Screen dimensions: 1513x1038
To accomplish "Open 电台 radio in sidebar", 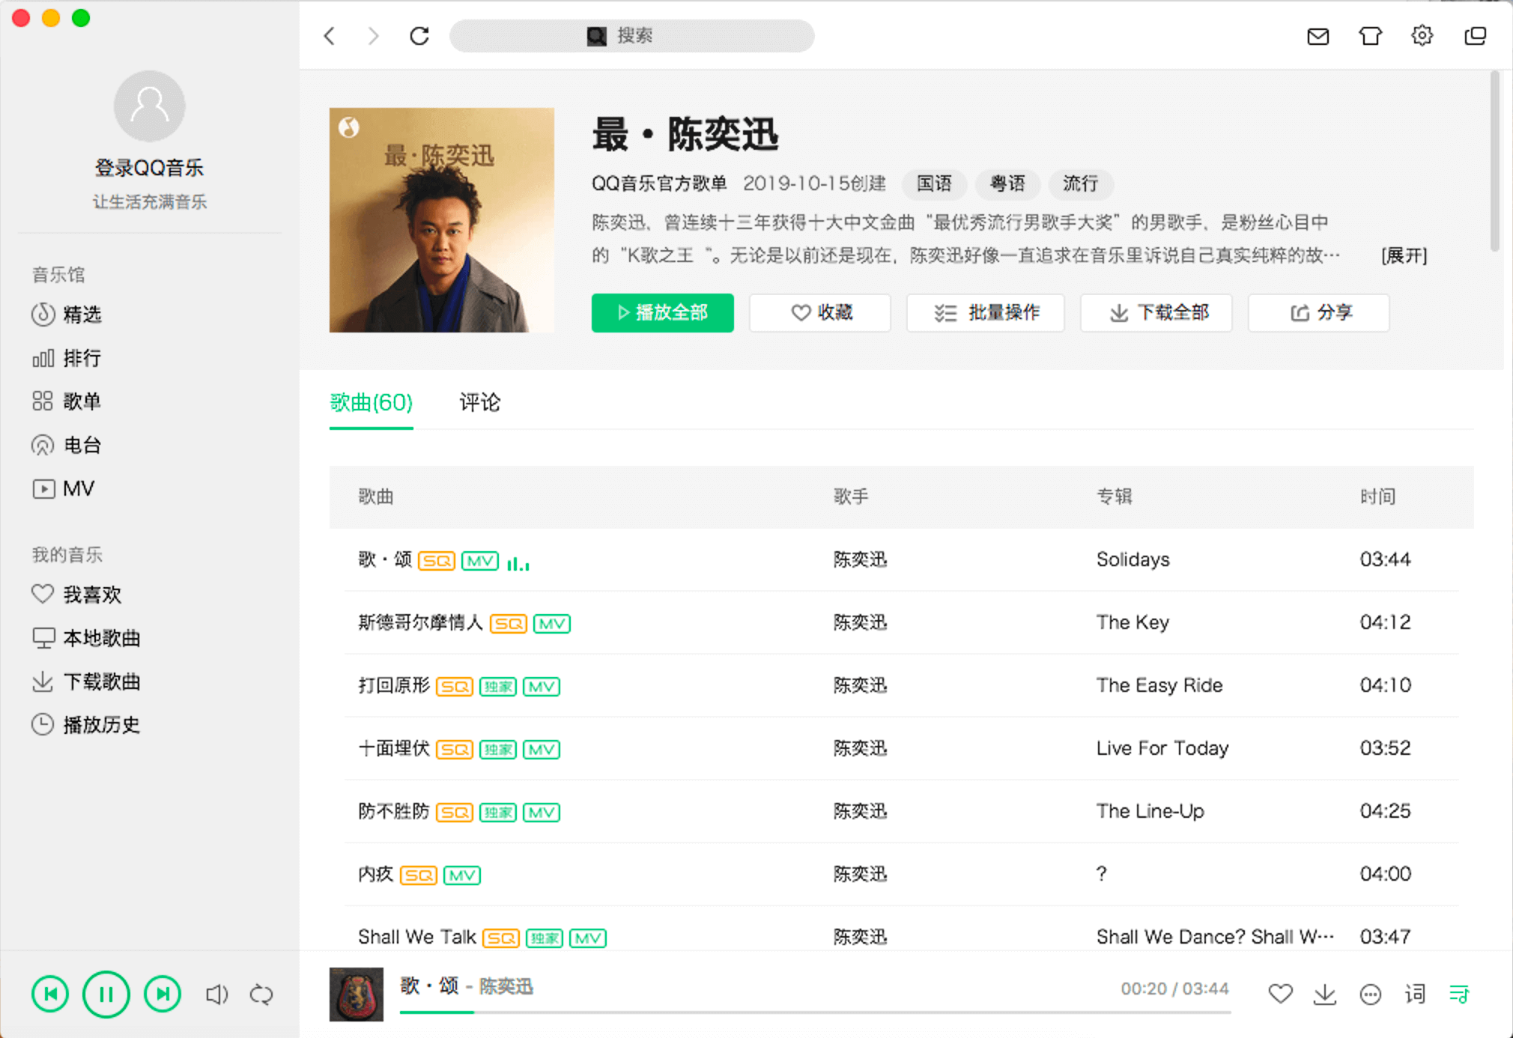I will point(66,445).
